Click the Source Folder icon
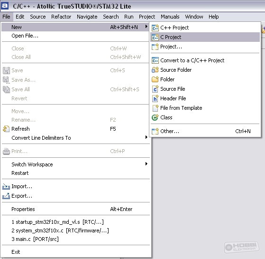Viewport: 265px width, 259px height. pyautogui.click(x=155, y=70)
